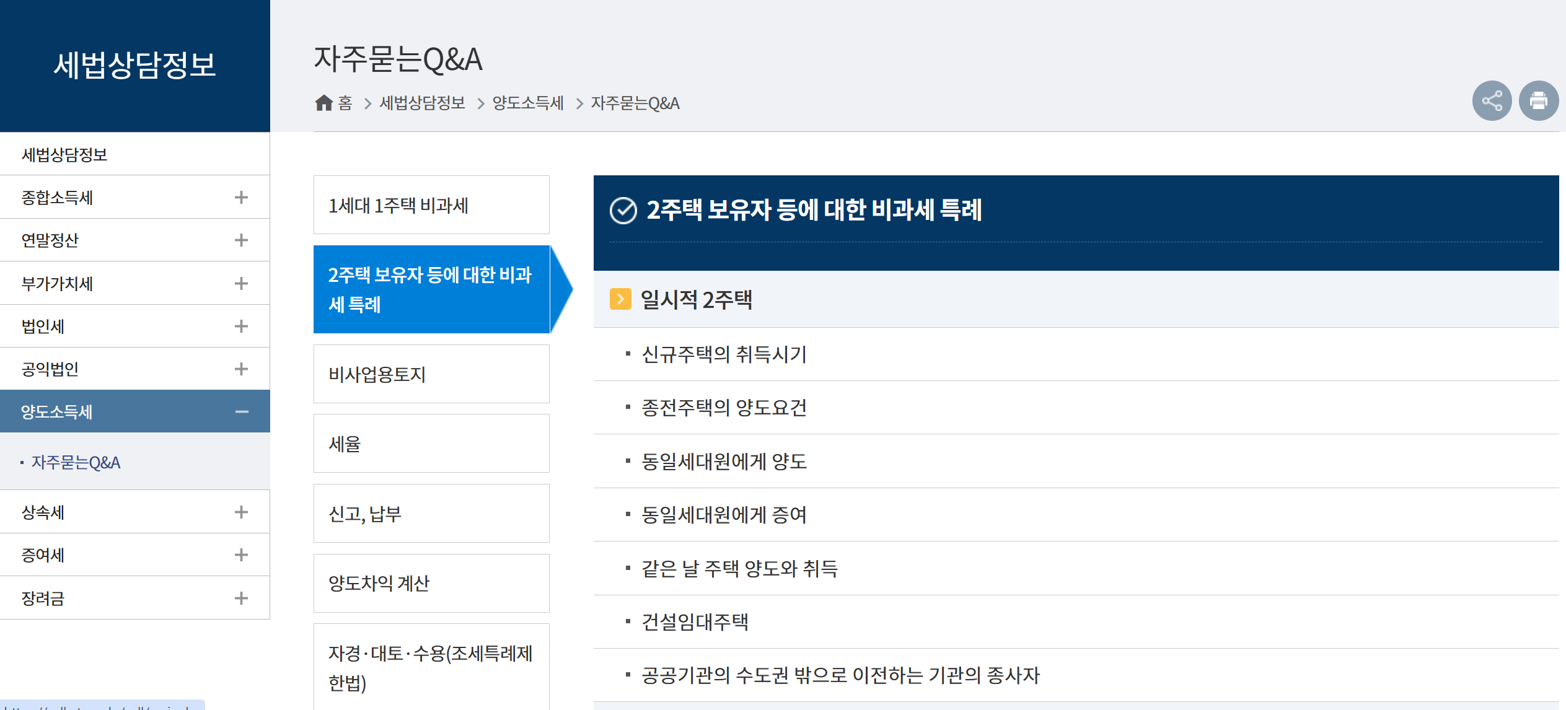Expand the 법인세 plus icon

pos(241,326)
